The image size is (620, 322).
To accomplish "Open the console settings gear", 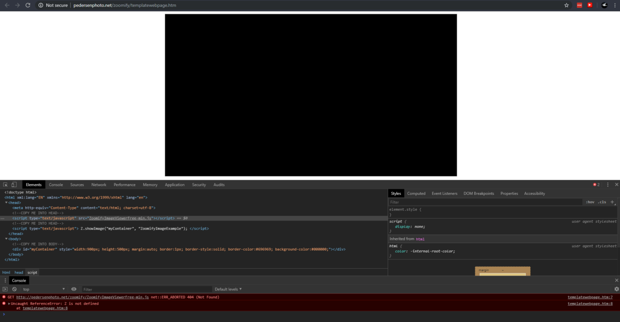I will tap(616, 289).
